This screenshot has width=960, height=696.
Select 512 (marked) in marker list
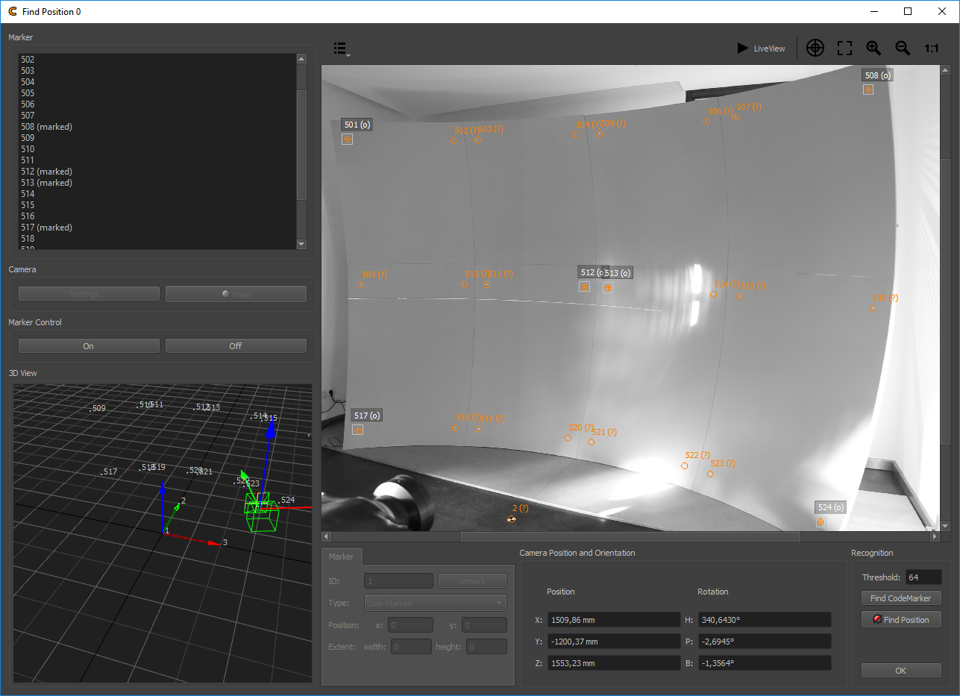pos(46,172)
